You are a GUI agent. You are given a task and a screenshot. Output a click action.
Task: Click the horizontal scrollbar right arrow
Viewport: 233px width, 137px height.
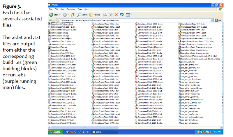click(221, 127)
